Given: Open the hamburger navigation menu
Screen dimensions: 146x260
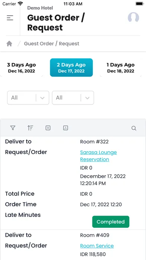Looking at the screenshot, I should click(x=10, y=18).
